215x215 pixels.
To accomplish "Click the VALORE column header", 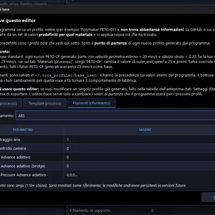I will [x=145, y=130].
